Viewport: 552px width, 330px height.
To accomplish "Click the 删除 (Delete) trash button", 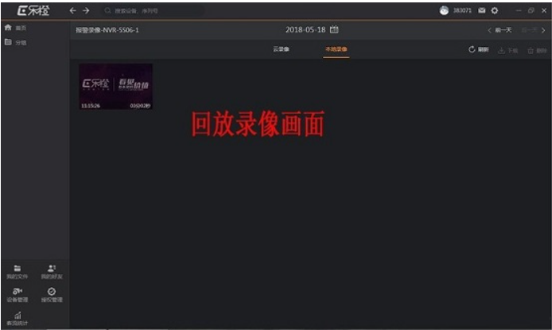I will click(x=536, y=49).
